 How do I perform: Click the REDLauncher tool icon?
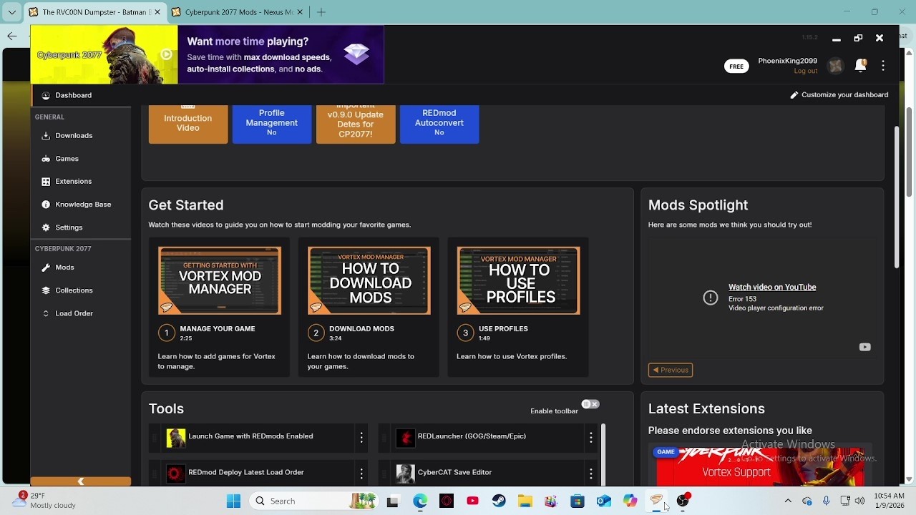[x=406, y=438]
